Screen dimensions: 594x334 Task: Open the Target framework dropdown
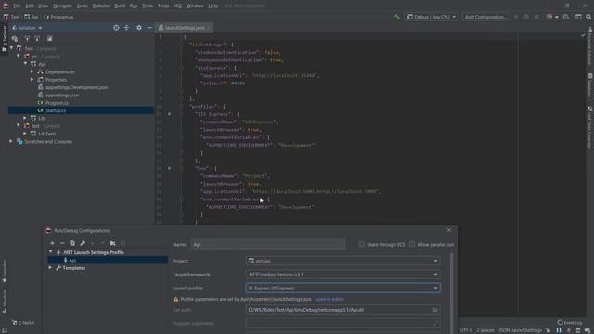pyautogui.click(x=342, y=275)
